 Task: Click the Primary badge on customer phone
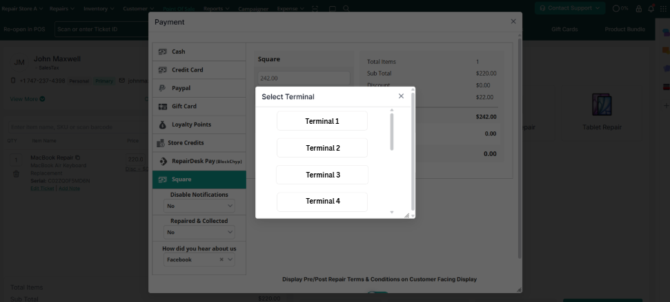tap(104, 81)
